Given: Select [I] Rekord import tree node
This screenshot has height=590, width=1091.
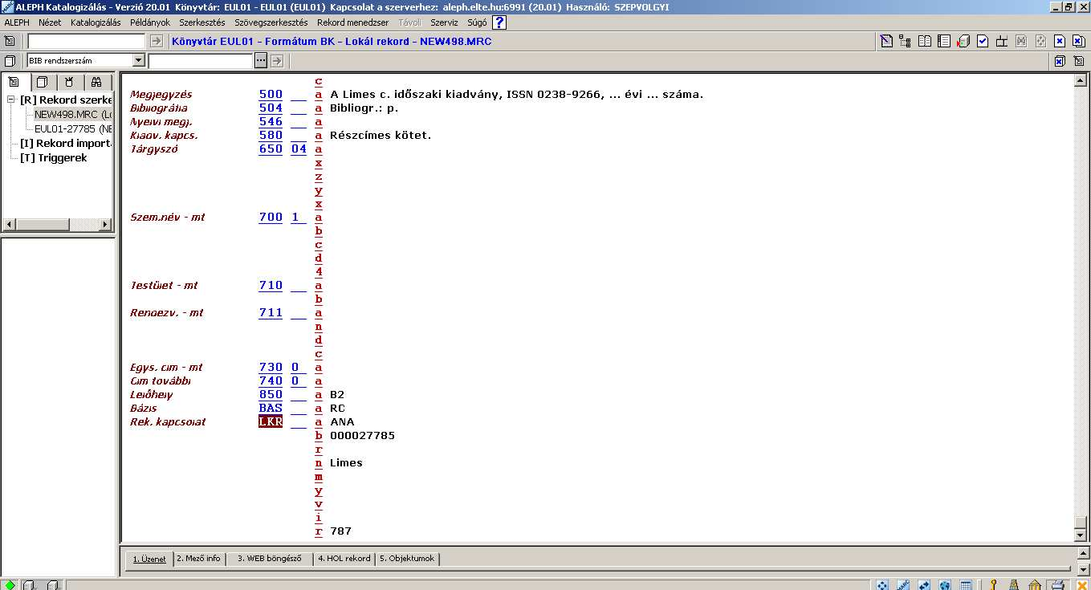Looking at the screenshot, I should (66, 144).
